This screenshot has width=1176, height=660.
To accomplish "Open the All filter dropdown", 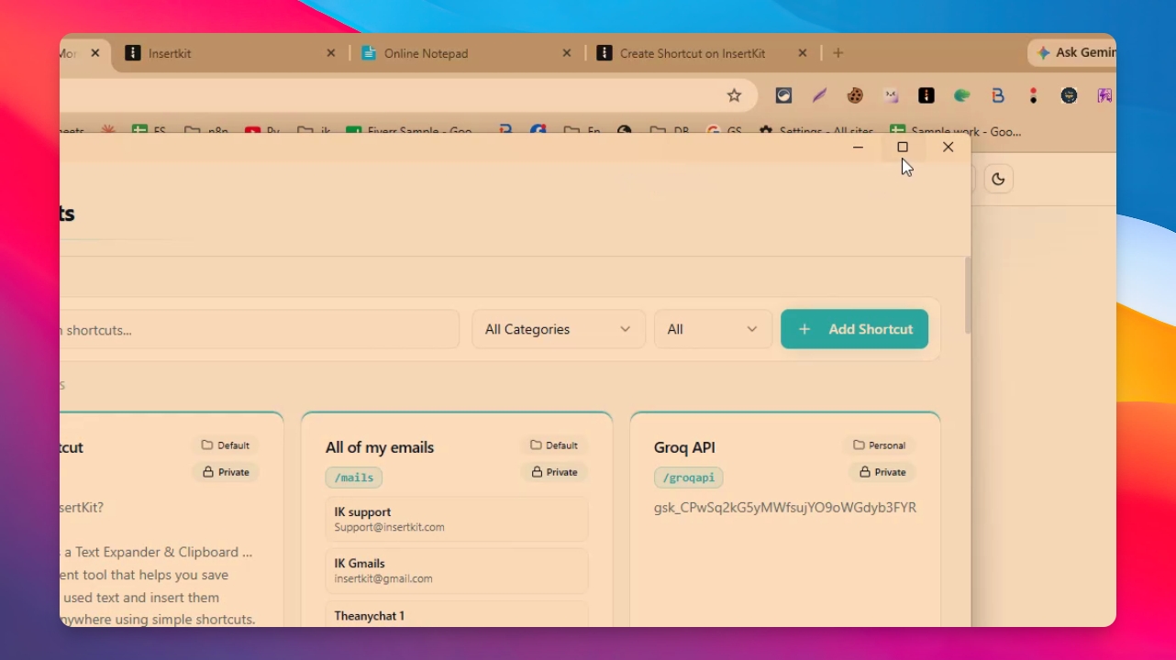I will (713, 329).
